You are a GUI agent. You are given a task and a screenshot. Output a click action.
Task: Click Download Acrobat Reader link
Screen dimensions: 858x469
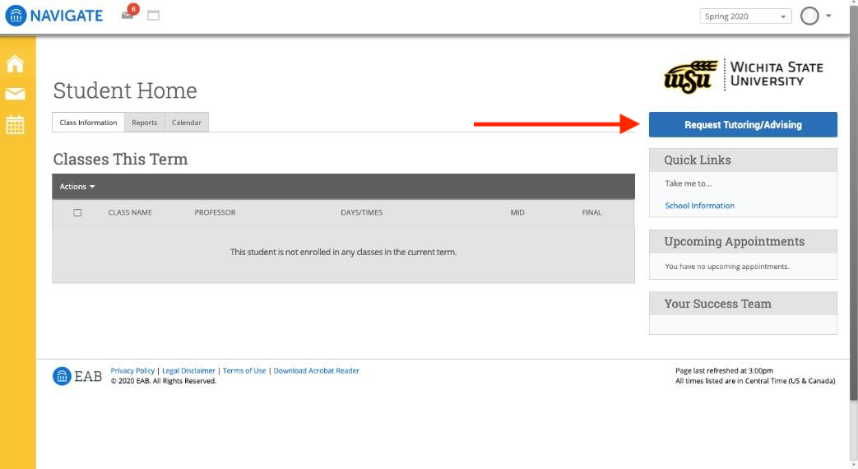[x=316, y=370]
